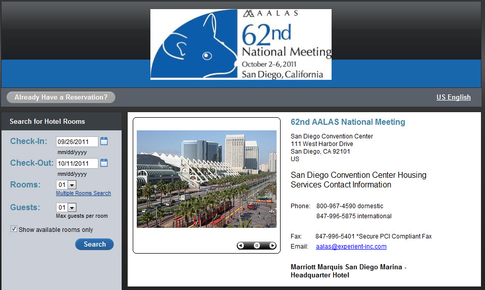Screen dimensions: 485x290
Task: Select Marriott Marquis San Diego Marina text
Action: [346, 267]
